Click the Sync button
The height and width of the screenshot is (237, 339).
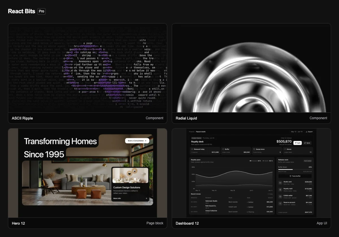(x=307, y=143)
